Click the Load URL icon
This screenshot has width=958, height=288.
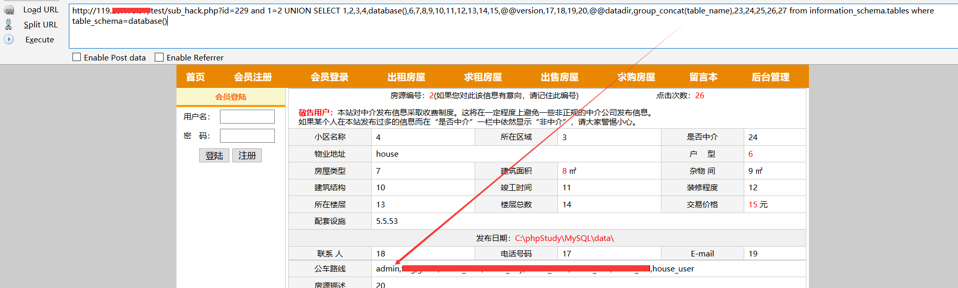pos(9,10)
